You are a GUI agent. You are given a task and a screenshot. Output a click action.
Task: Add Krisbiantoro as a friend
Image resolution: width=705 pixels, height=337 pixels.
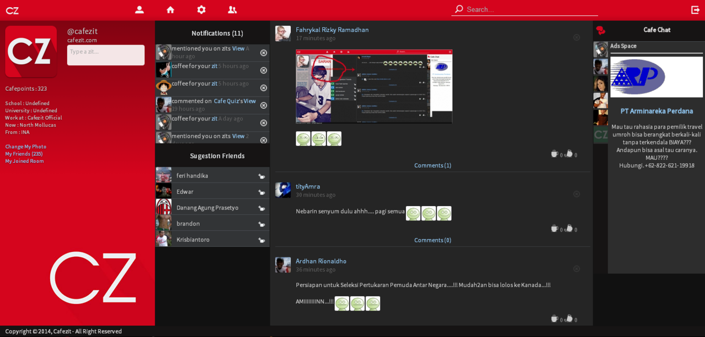point(262,240)
